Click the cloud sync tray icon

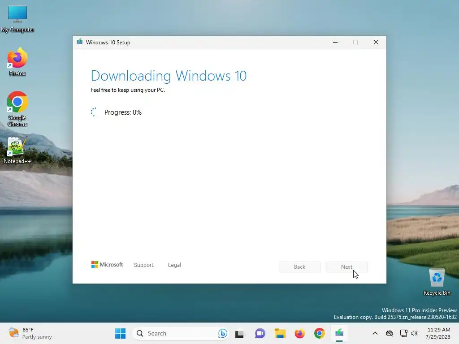tap(390, 333)
